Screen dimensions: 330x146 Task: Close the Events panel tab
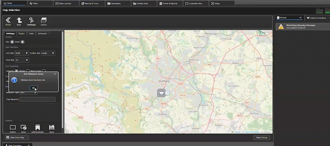click(300, 18)
